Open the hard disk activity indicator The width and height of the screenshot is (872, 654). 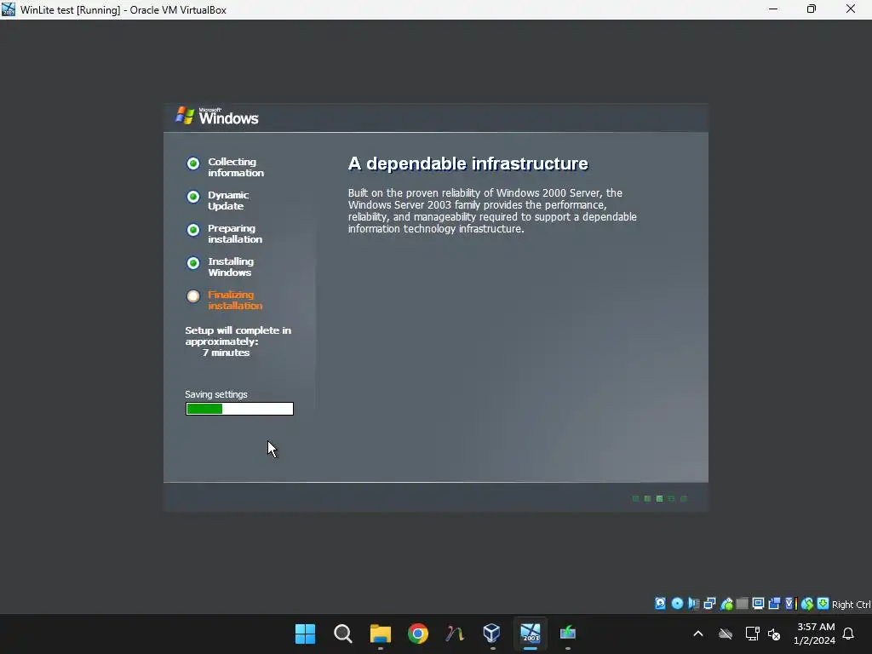click(x=660, y=604)
